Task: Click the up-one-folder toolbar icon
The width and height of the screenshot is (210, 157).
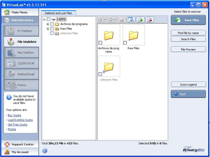Action: pyautogui.click(x=122, y=20)
